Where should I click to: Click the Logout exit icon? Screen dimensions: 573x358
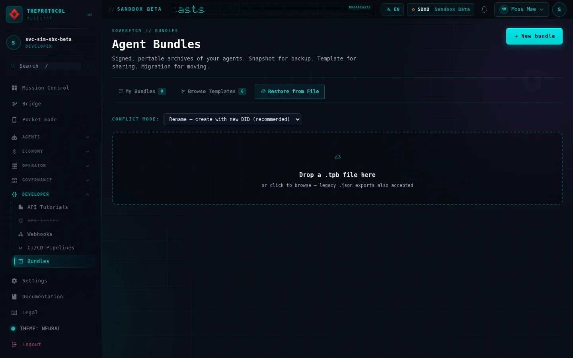coord(14,344)
